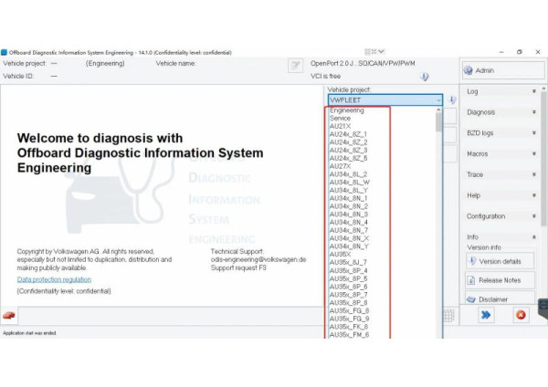Viewport: 548px width, 387px height.
Task: Expand the Macros panel
Action: (x=500, y=154)
